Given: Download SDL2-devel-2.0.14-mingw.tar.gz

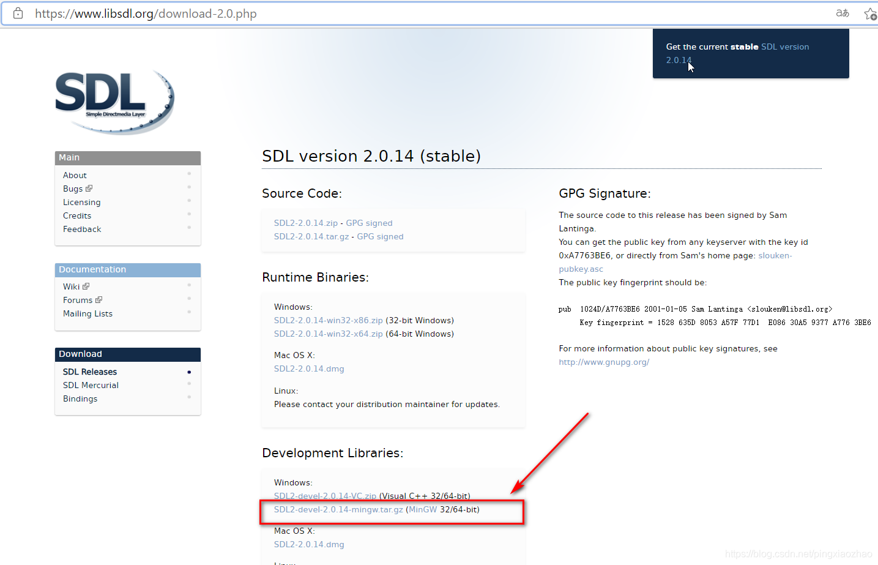Looking at the screenshot, I should [x=338, y=509].
